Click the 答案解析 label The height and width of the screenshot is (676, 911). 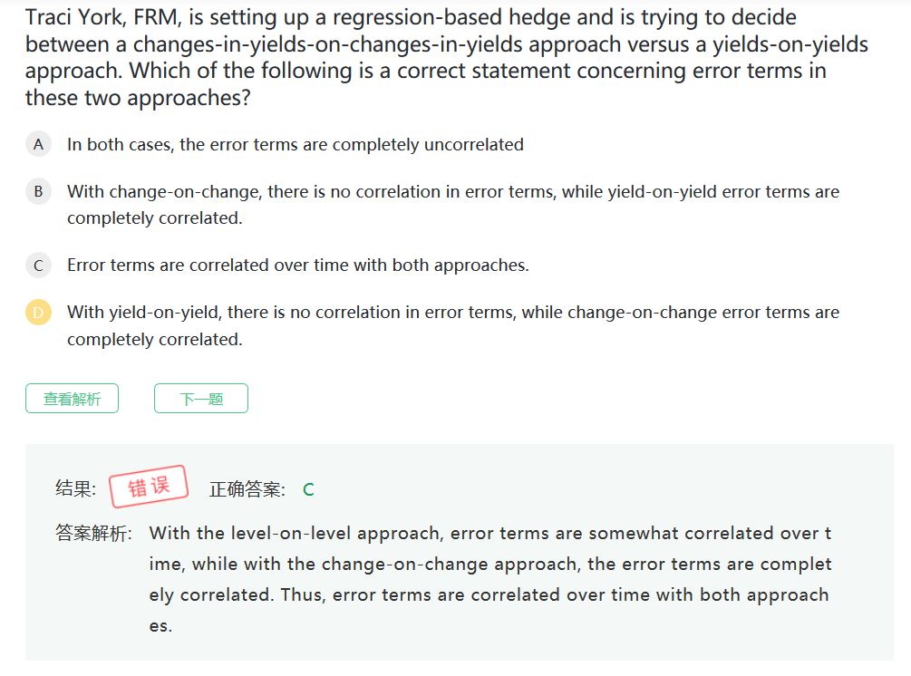click(x=94, y=533)
